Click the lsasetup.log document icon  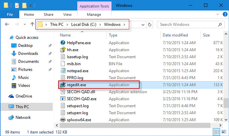63,57
